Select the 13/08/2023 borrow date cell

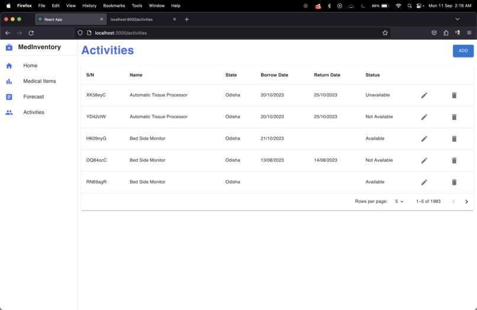click(272, 160)
